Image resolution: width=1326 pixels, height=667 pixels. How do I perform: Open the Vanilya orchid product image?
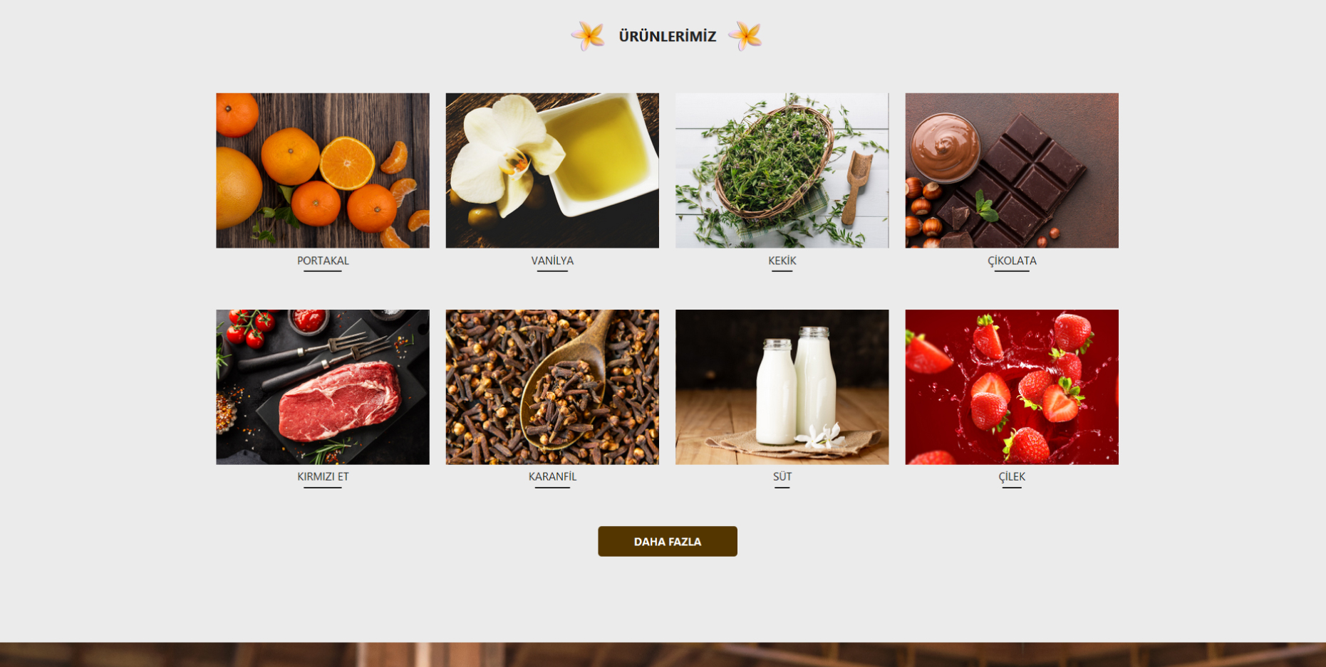click(x=552, y=170)
